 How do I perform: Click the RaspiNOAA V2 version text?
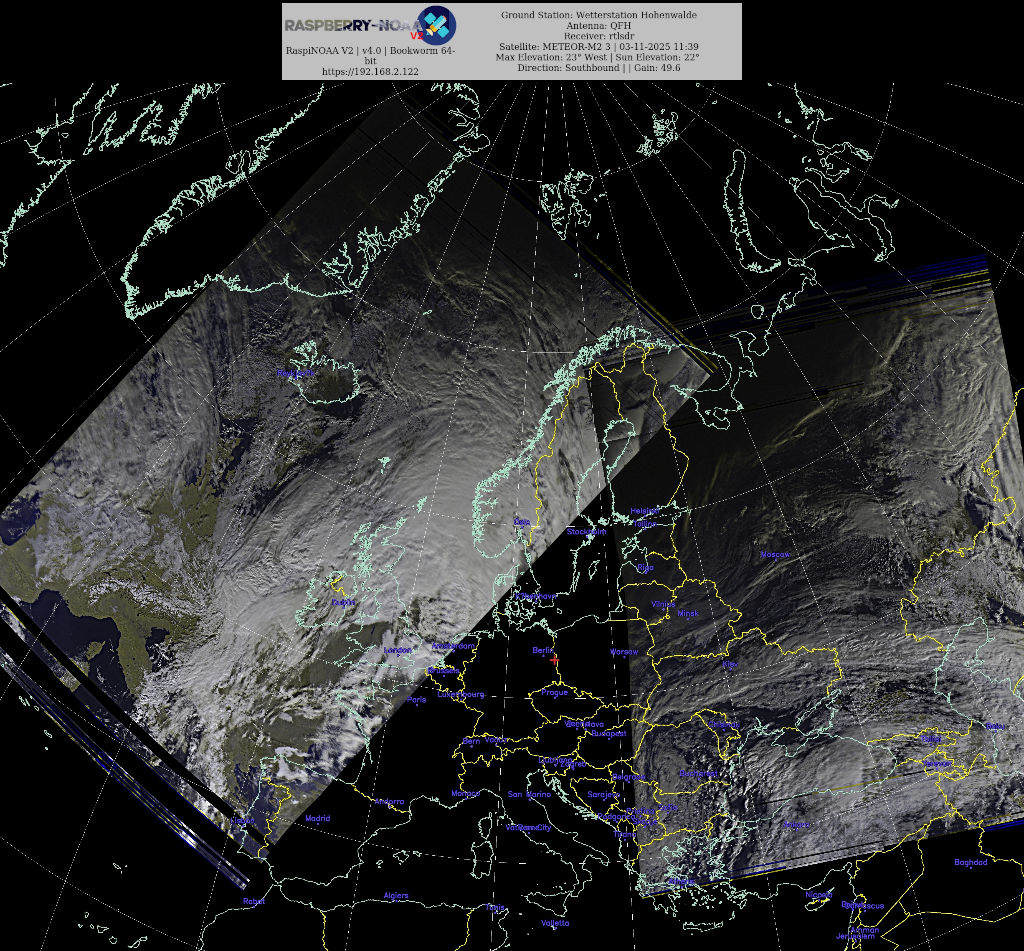[370, 50]
